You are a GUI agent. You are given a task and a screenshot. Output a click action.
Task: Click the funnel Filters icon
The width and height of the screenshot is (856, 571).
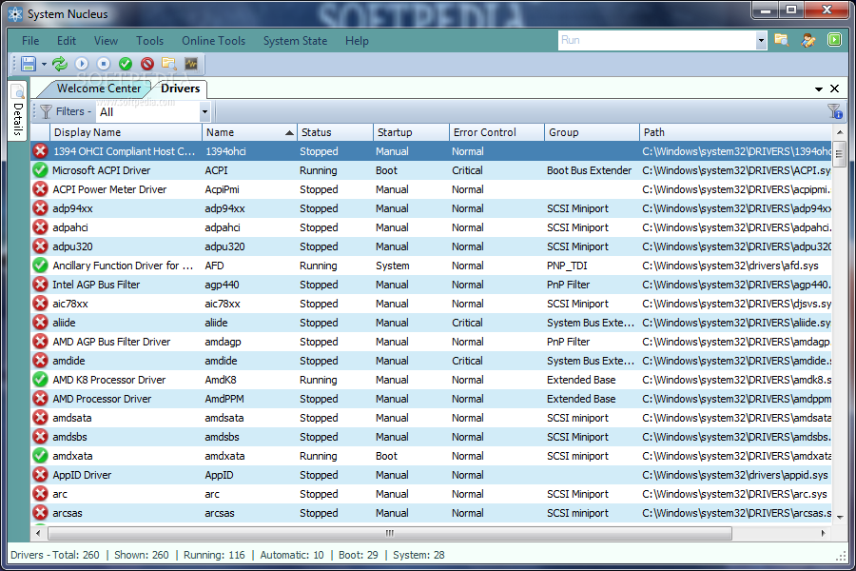[x=47, y=111]
